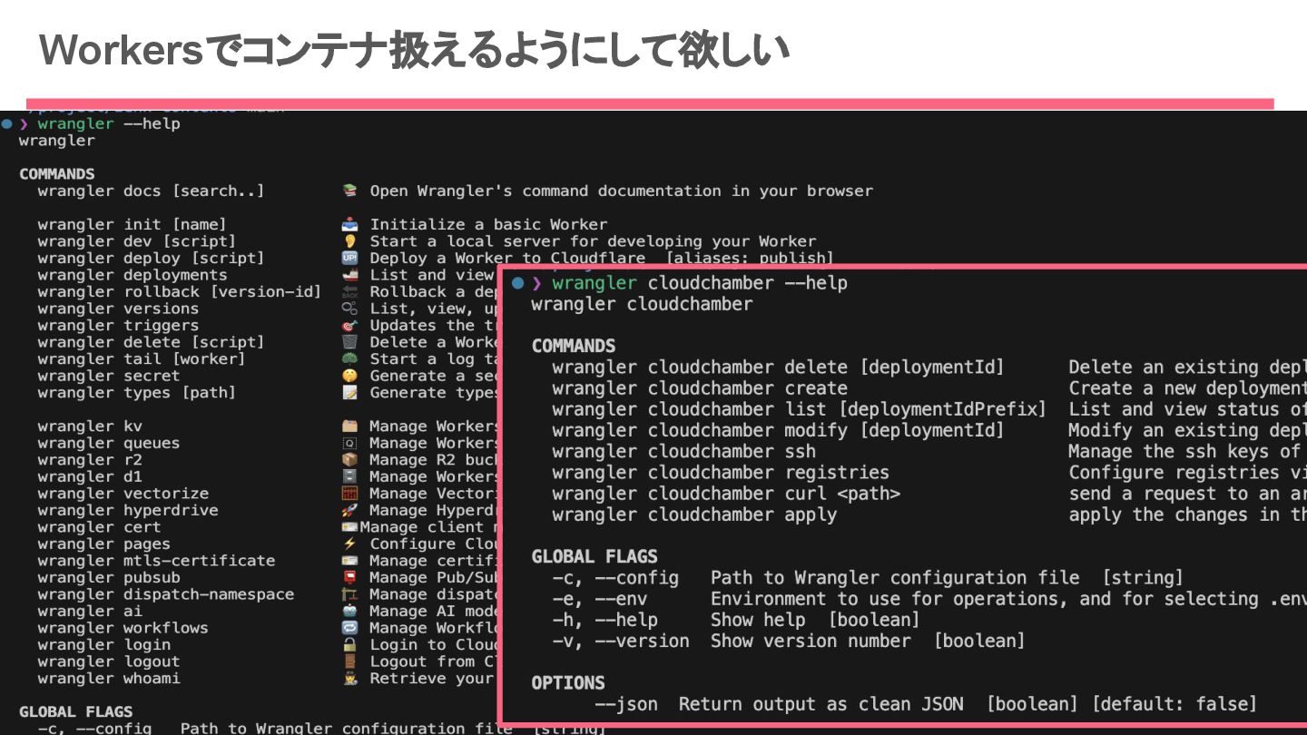The image size is (1307, 735).
Task: Click the '-c, --config' flag in cloudchamber help
Action: (614, 578)
